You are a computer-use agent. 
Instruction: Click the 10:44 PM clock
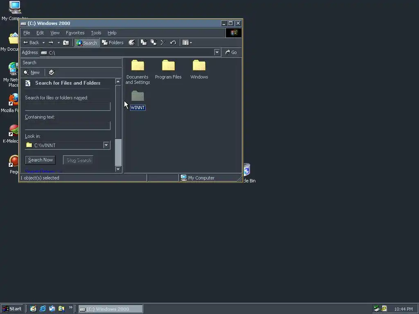pyautogui.click(x=403, y=309)
